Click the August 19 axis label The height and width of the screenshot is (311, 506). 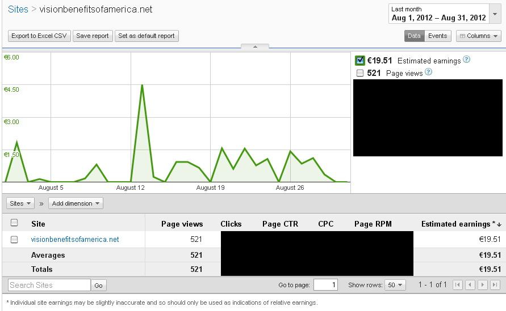(210, 188)
